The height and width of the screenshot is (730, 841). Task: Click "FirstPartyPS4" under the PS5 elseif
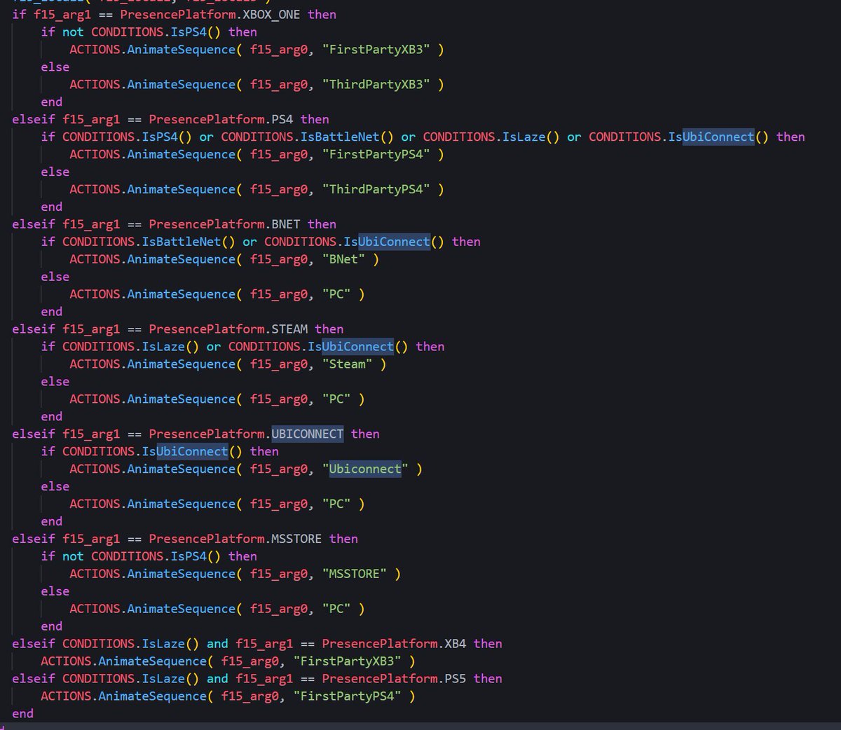coord(348,696)
